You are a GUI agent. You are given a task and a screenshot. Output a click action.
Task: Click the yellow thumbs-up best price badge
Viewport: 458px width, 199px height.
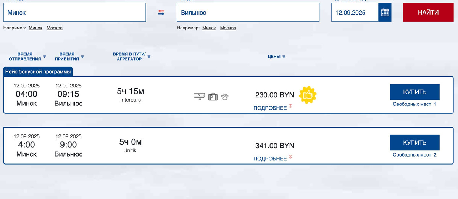point(308,95)
